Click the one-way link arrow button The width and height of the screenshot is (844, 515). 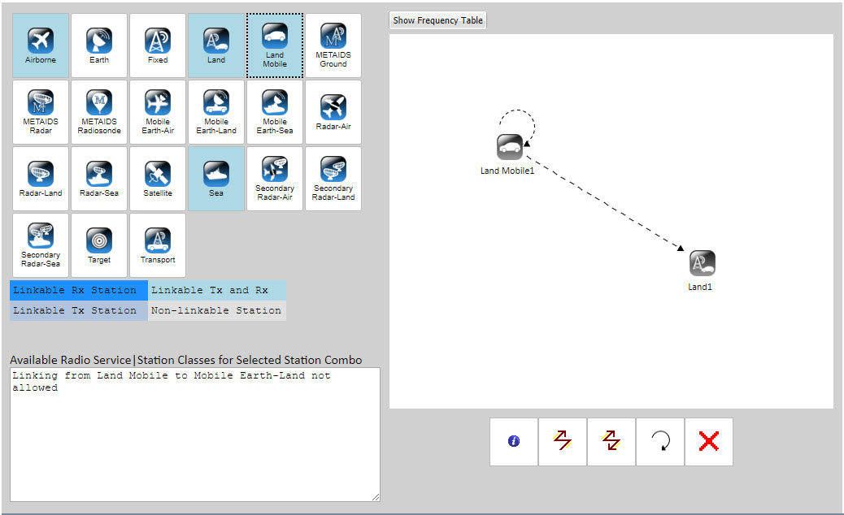pyautogui.click(x=563, y=441)
